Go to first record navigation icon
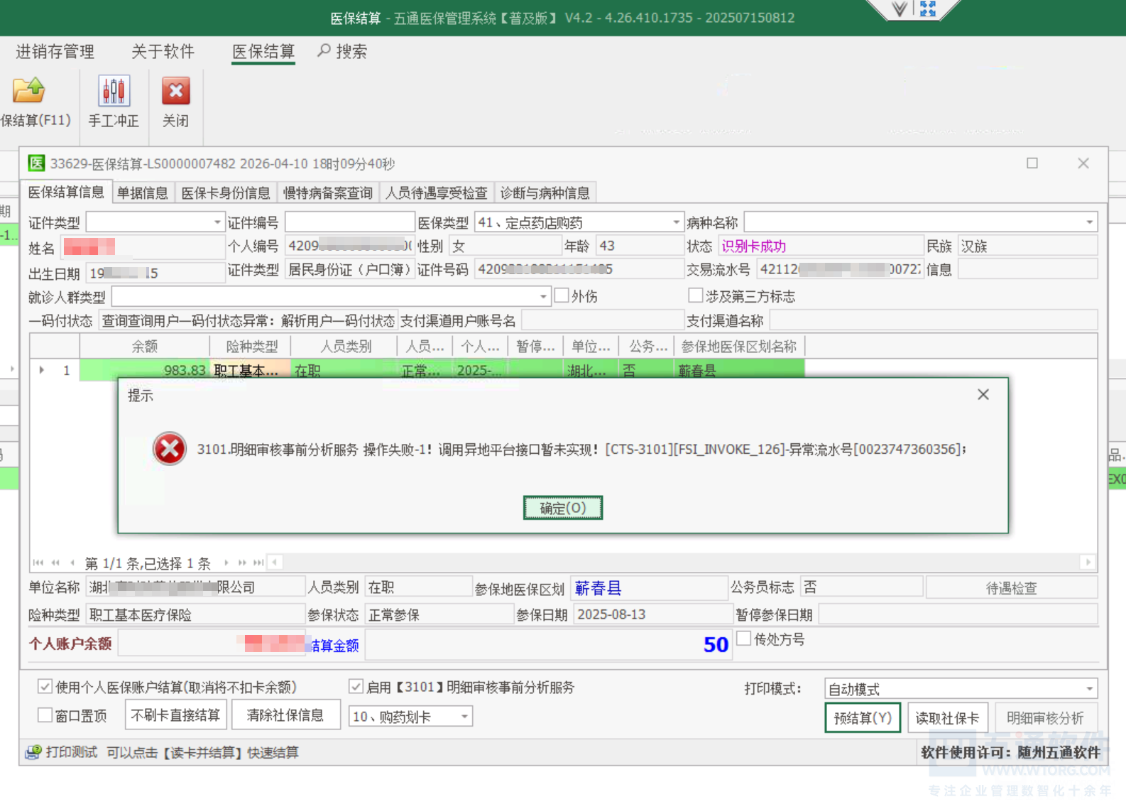Viewport: 1126px width, 809px height. pyautogui.click(x=38, y=563)
